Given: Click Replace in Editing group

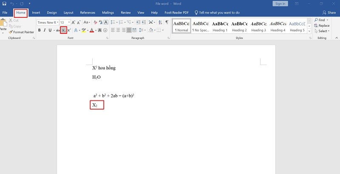Looking at the screenshot, I should [x=322, y=25].
